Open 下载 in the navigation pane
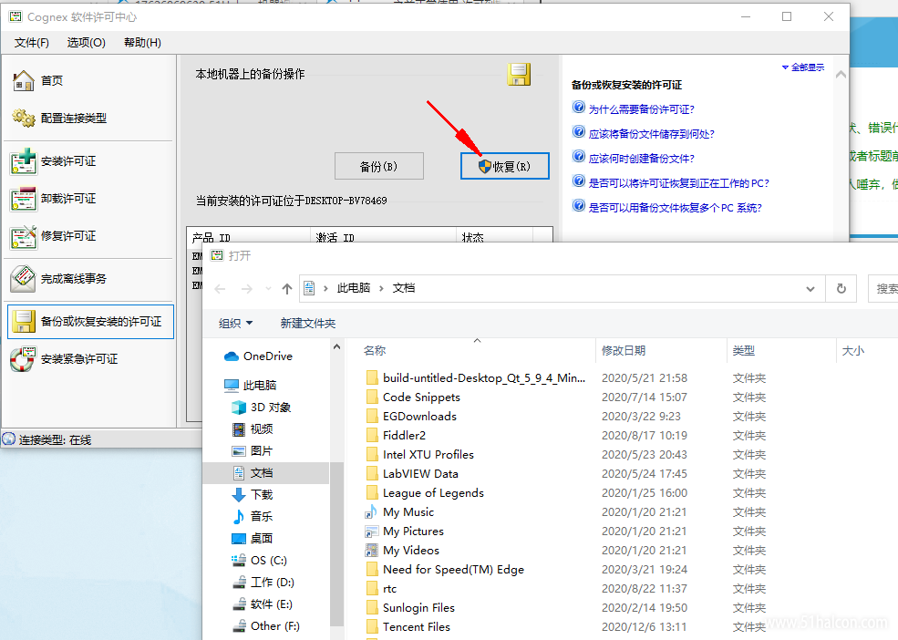The width and height of the screenshot is (898, 640). (x=252, y=494)
